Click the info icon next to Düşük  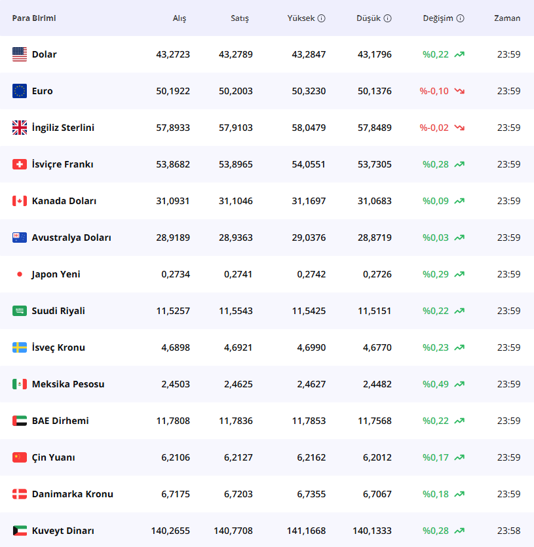pos(387,18)
